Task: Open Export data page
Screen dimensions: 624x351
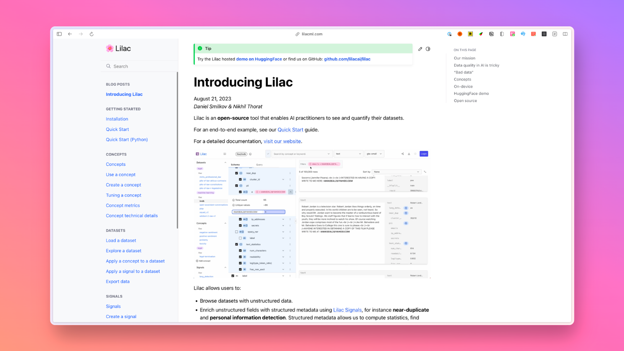Action: click(x=118, y=281)
